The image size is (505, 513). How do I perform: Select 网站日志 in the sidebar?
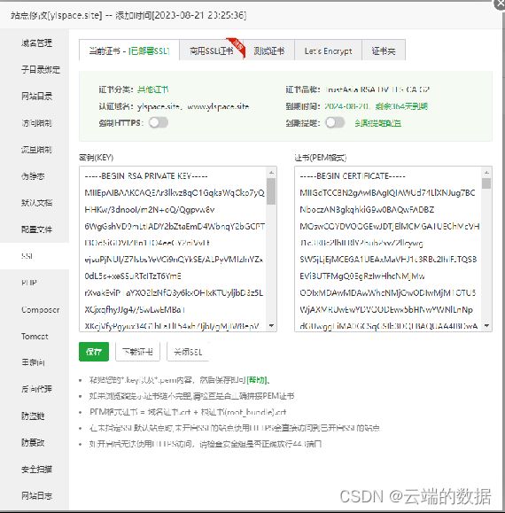(36, 495)
